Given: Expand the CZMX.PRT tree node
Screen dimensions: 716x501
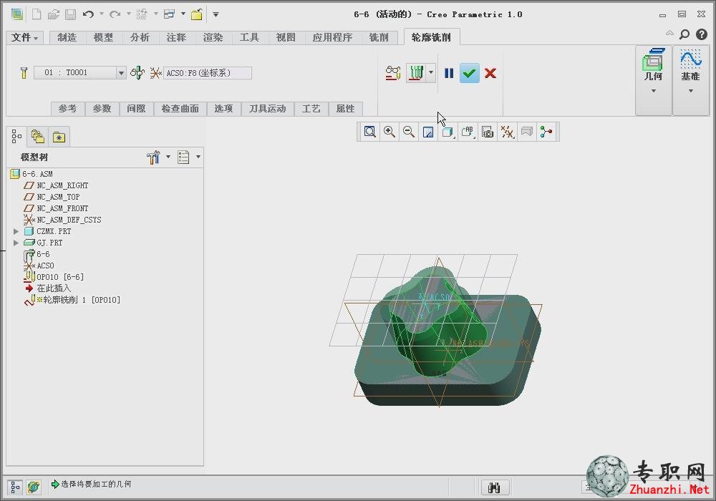Looking at the screenshot, I should click(x=16, y=231).
